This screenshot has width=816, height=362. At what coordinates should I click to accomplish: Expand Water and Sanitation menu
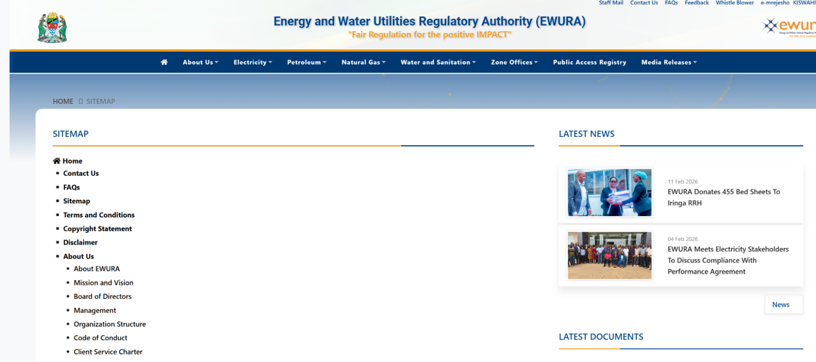pos(438,62)
